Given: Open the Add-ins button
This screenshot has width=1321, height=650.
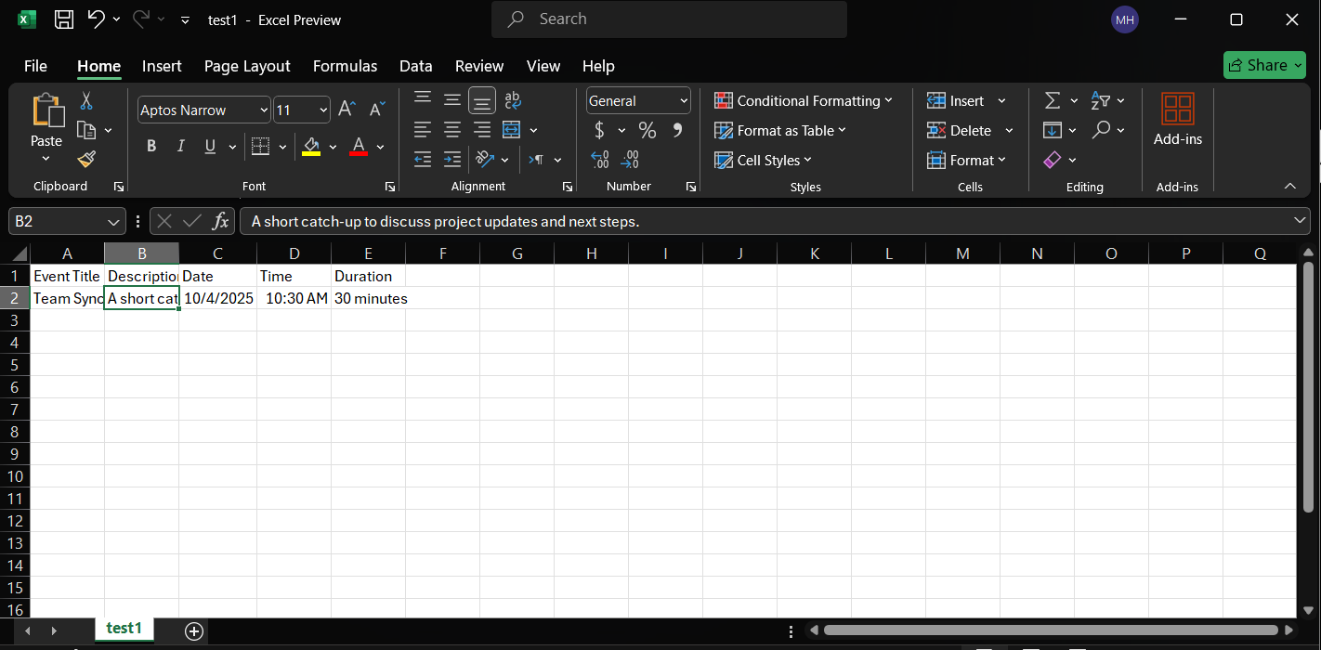Looking at the screenshot, I should coord(1178,120).
